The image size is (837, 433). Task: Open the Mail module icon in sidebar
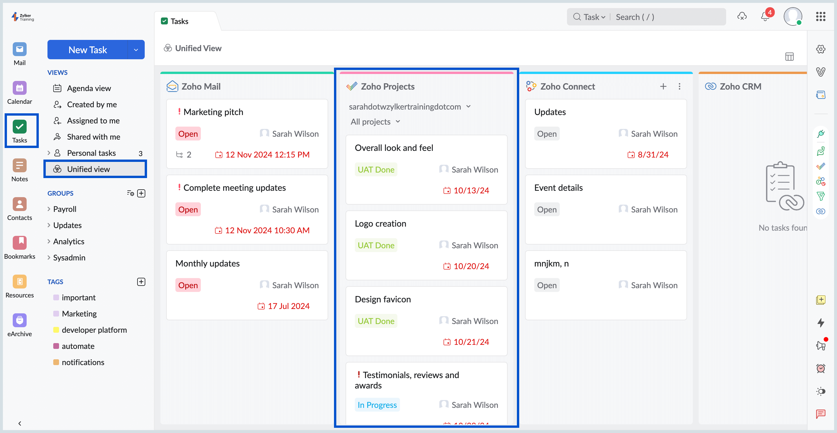(x=19, y=49)
